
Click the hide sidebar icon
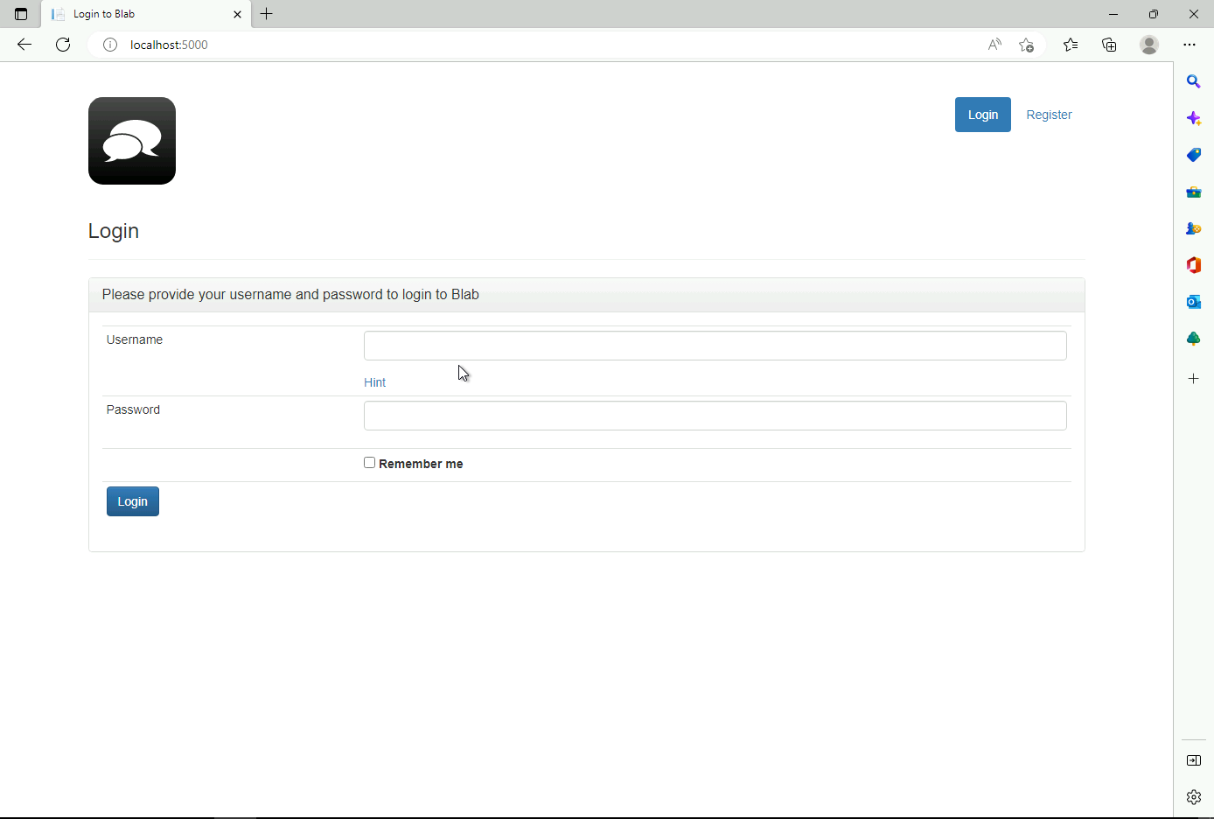pos(1194,760)
